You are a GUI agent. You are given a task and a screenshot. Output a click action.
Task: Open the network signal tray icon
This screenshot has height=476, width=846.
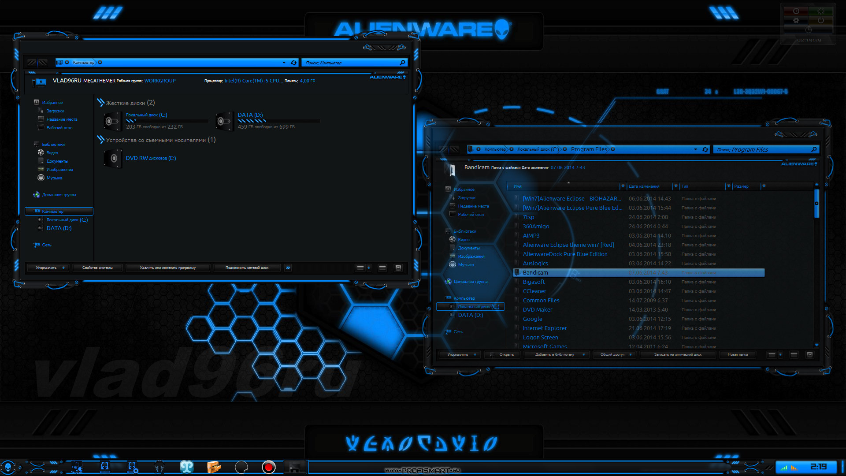pos(784,468)
